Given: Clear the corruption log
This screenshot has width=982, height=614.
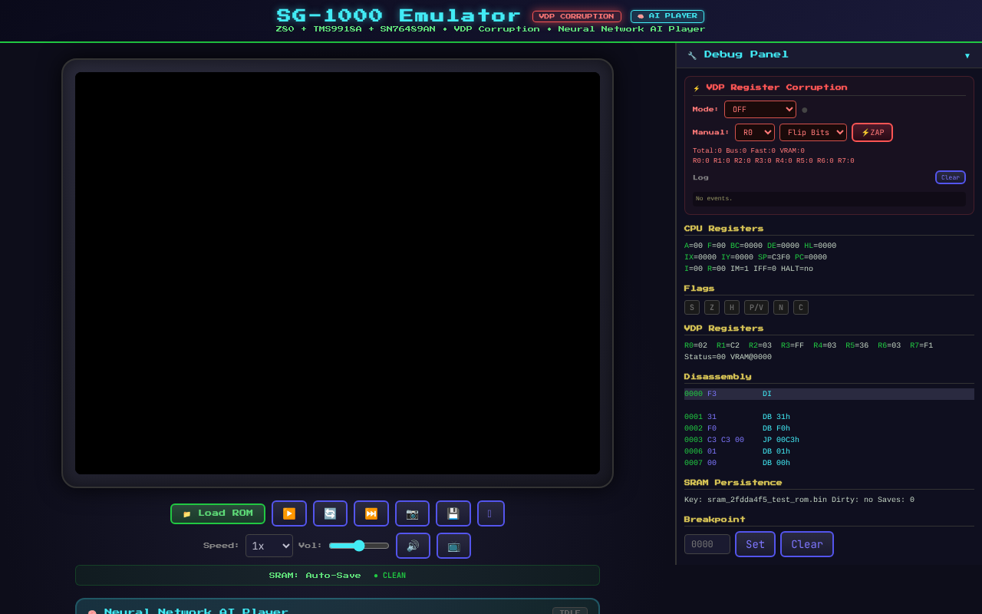Looking at the screenshot, I should tap(950, 177).
